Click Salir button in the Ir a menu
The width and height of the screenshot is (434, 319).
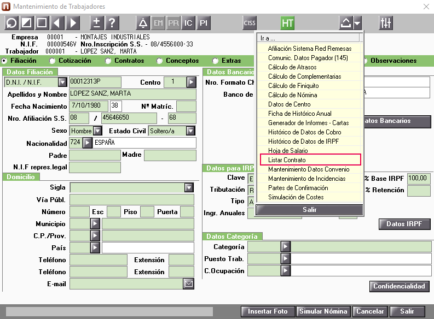pos(309,210)
